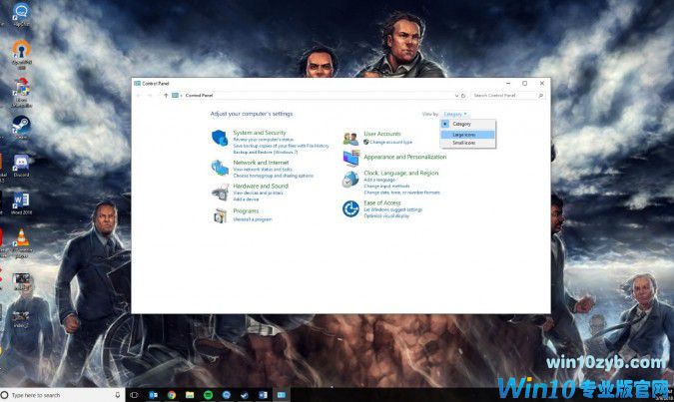Viewport: 674px width, 402px height.
Task: Select the Category view option
Action: point(461,124)
